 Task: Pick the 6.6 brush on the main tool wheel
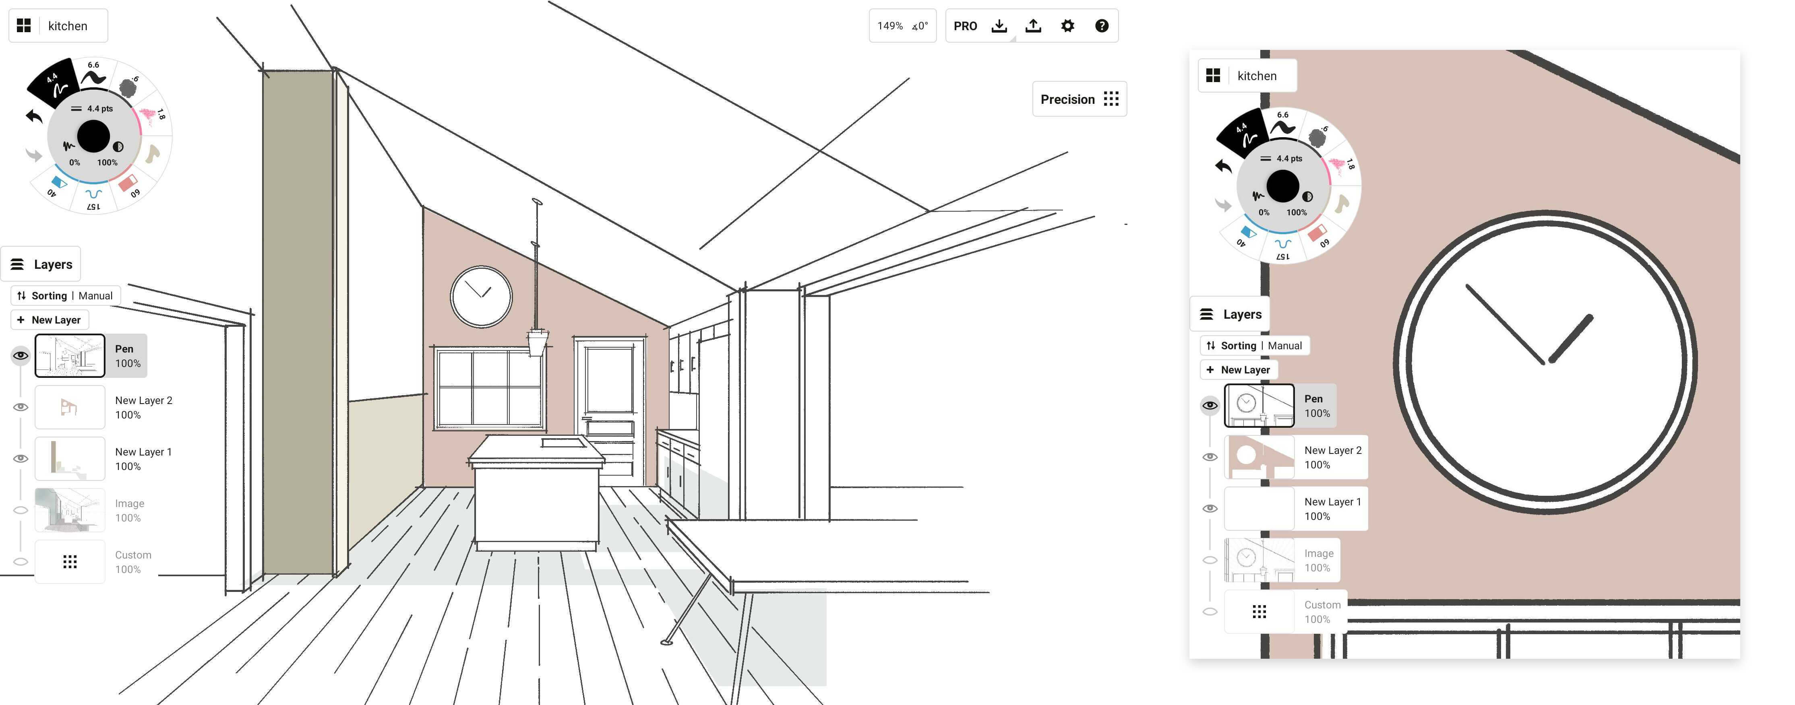point(93,73)
